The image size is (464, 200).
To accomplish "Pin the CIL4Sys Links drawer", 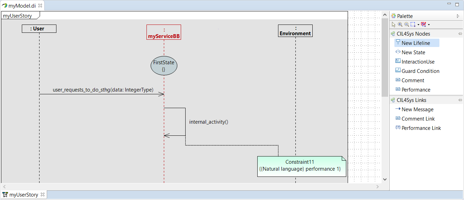I will click(x=460, y=100).
